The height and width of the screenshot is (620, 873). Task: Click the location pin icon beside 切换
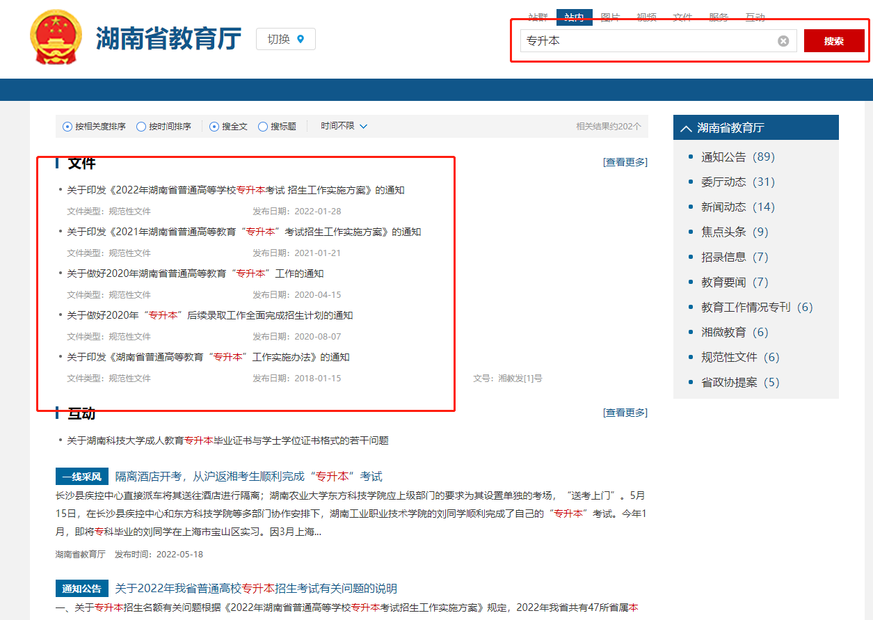301,38
